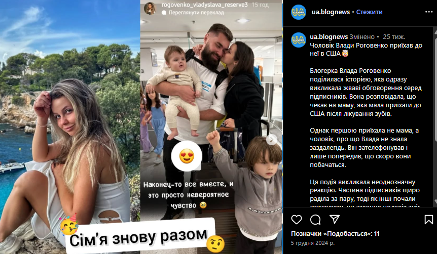Click the Сім'я знову разом banner text
Image resolution: width=437 pixels, height=254 pixels.
click(x=138, y=237)
